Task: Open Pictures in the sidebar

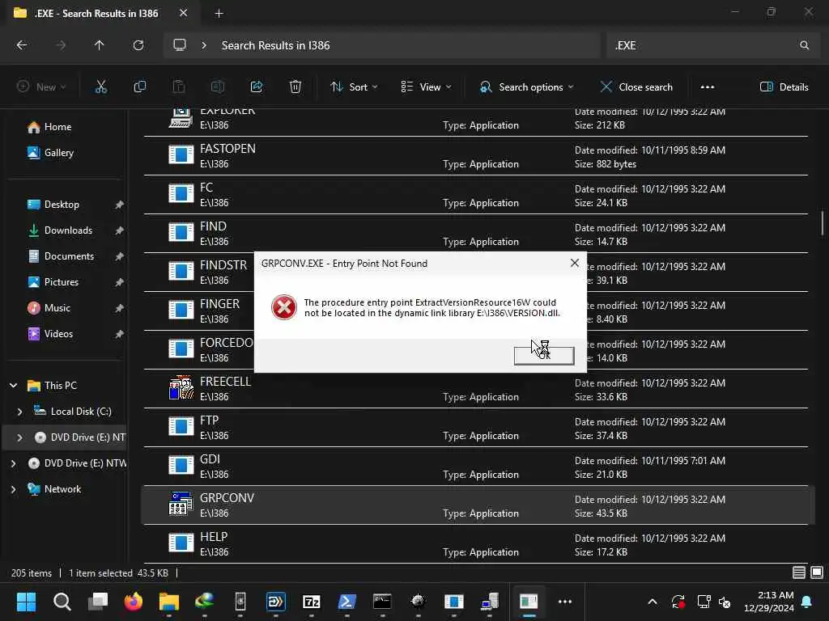Action: (x=61, y=282)
